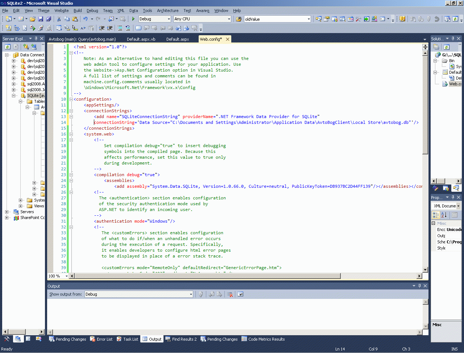Click the Refresh icon in Server Explorer

[7, 46]
